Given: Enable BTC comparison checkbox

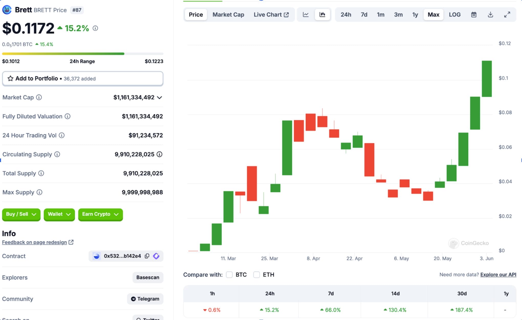Looking at the screenshot, I should pos(229,275).
